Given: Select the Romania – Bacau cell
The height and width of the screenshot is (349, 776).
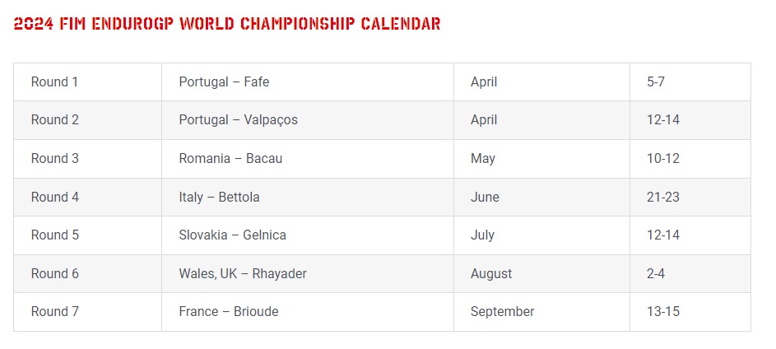Looking at the screenshot, I should [307, 158].
